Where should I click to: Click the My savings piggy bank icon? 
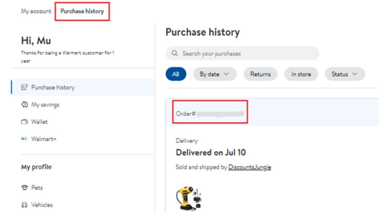(24, 104)
